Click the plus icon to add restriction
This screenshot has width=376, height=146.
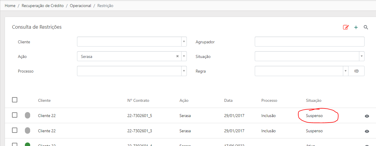(x=356, y=27)
